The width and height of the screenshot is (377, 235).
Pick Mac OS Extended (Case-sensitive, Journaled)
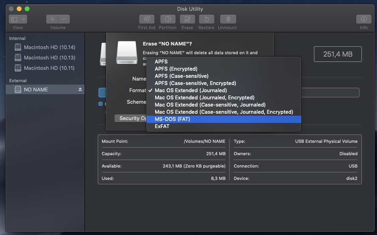pyautogui.click(x=223, y=105)
